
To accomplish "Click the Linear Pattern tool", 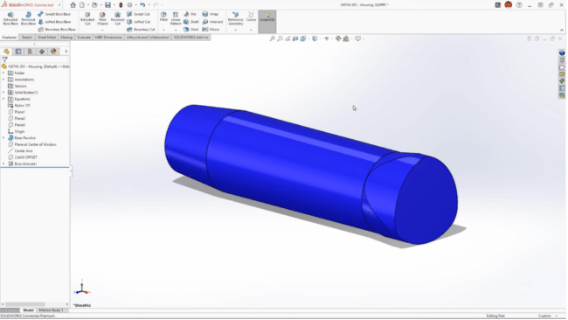I will coord(176,18).
